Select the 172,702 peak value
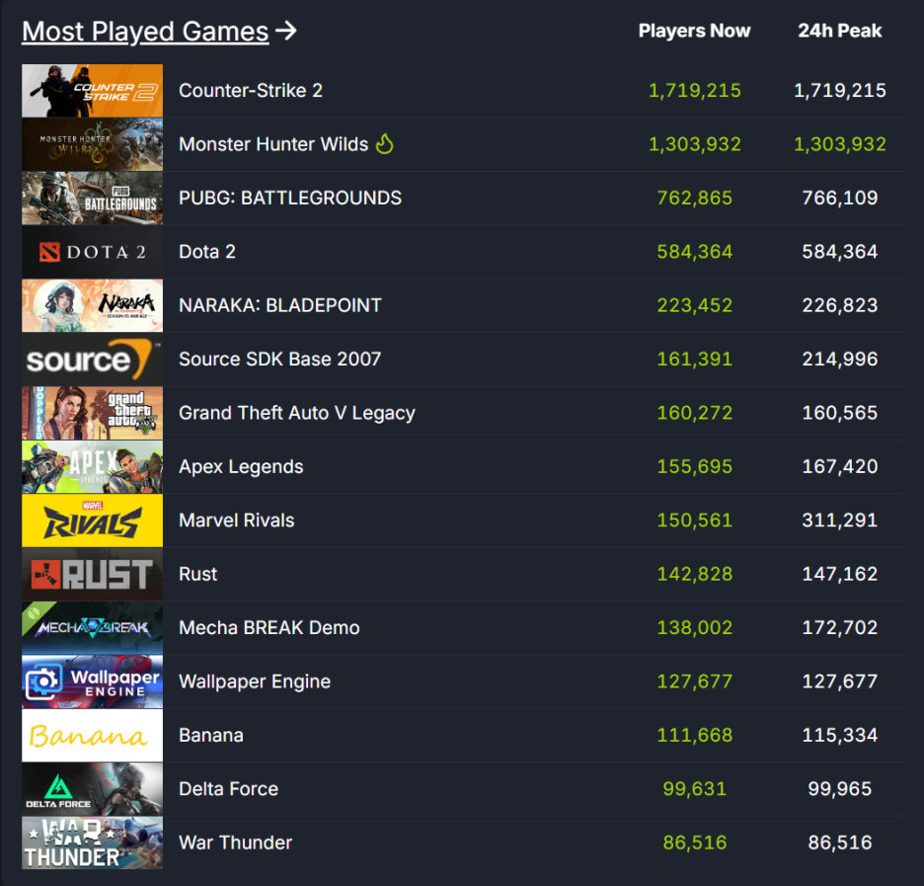This screenshot has width=924, height=886. tap(840, 627)
